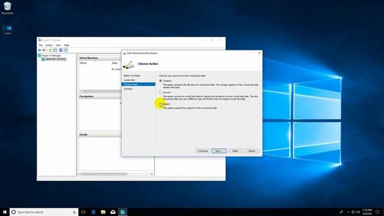Open the Recycle Bin desktop icon
Viewport: 384px width, 216px height.
tap(8, 8)
